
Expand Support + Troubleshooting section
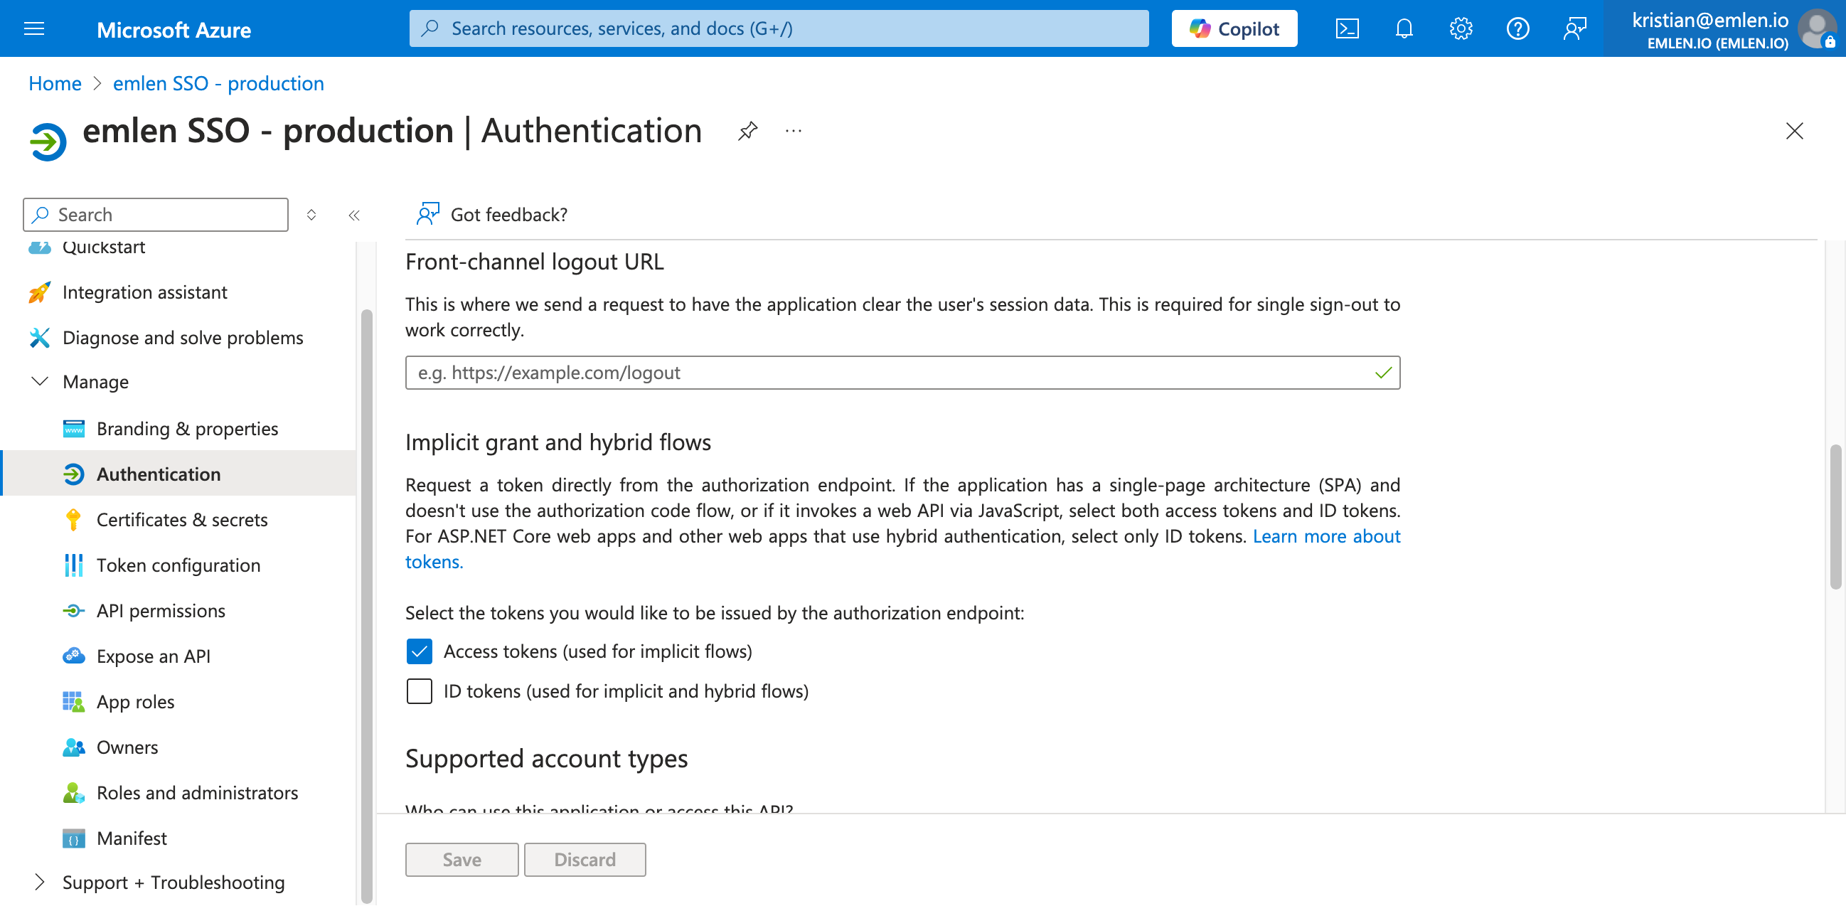pyautogui.click(x=40, y=883)
